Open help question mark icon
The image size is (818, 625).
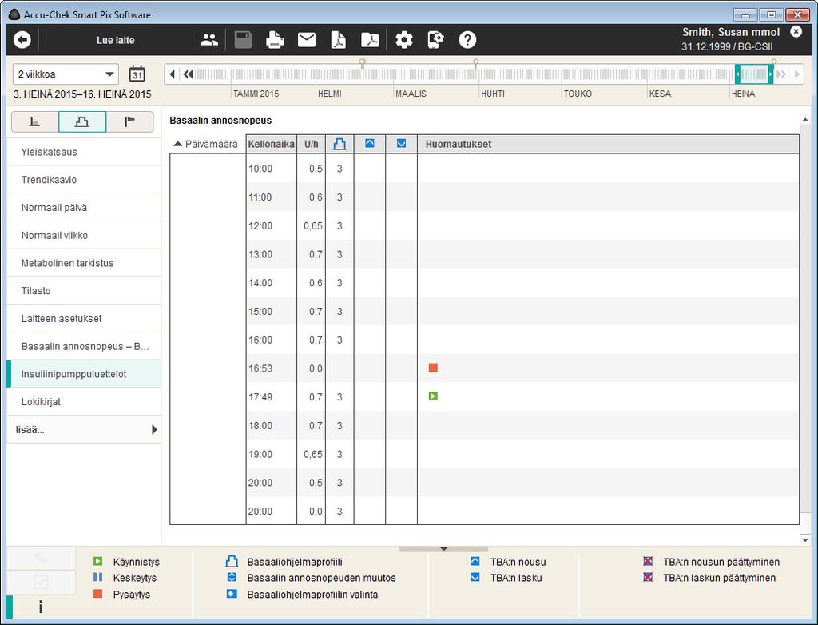pyautogui.click(x=467, y=40)
